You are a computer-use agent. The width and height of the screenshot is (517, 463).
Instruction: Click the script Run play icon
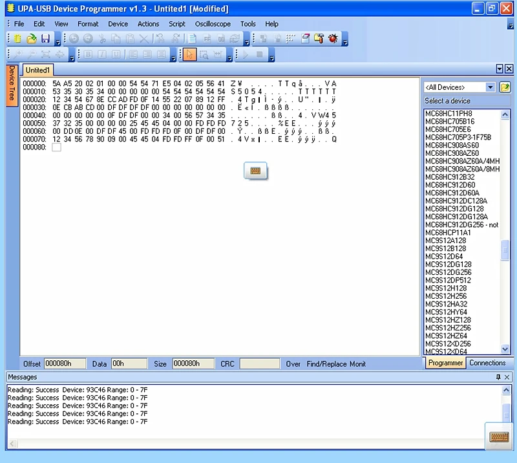point(246,54)
